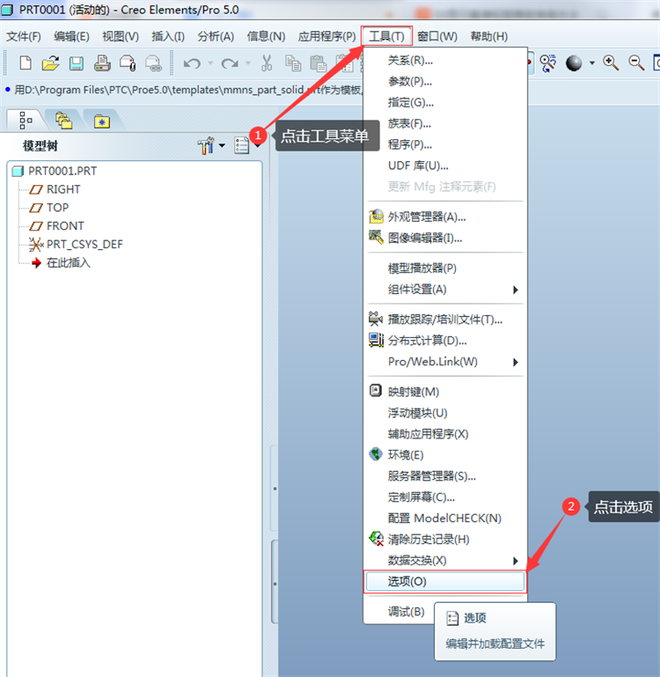The image size is (660, 677).
Task: Click the model tree show list icon
Action: pos(241,145)
